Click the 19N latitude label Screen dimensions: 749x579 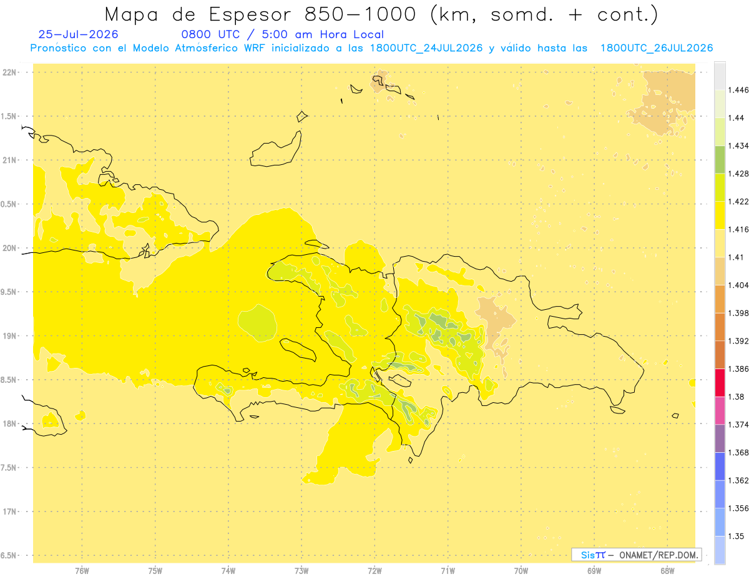tap(10, 335)
